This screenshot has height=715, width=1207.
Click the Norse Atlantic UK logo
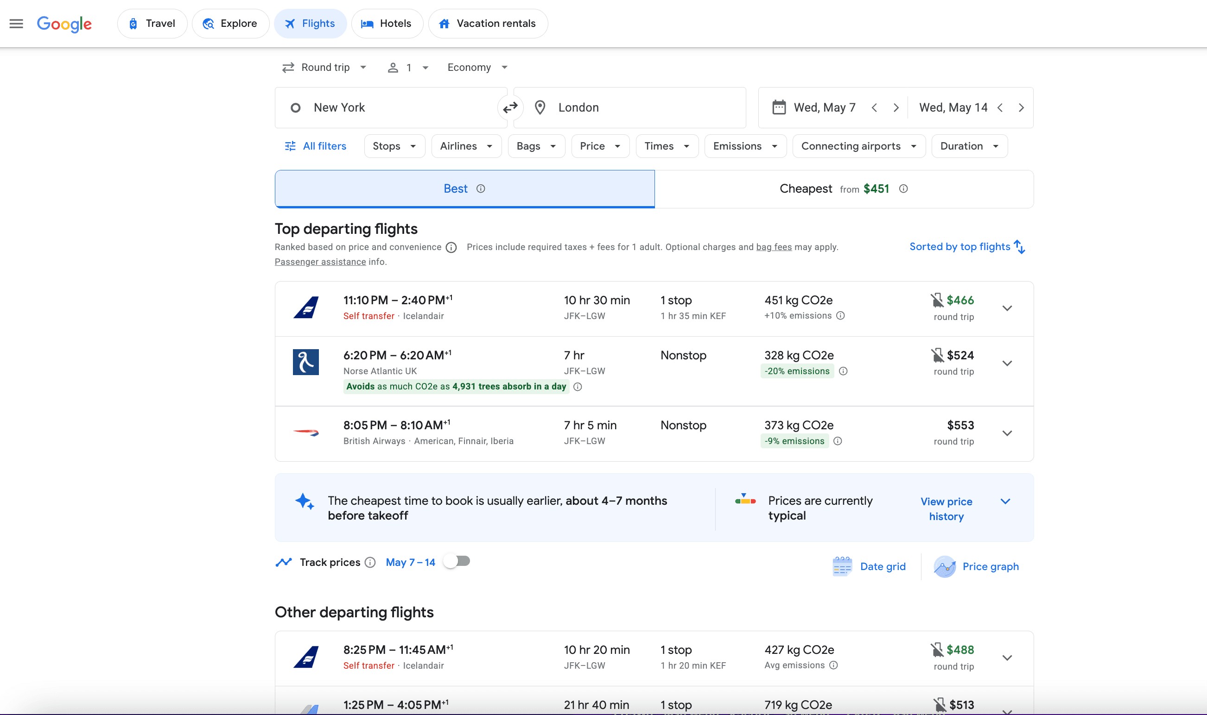[x=306, y=362]
